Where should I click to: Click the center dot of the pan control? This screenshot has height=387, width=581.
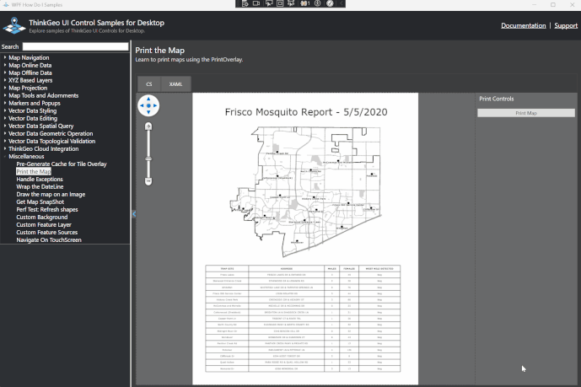pos(148,105)
